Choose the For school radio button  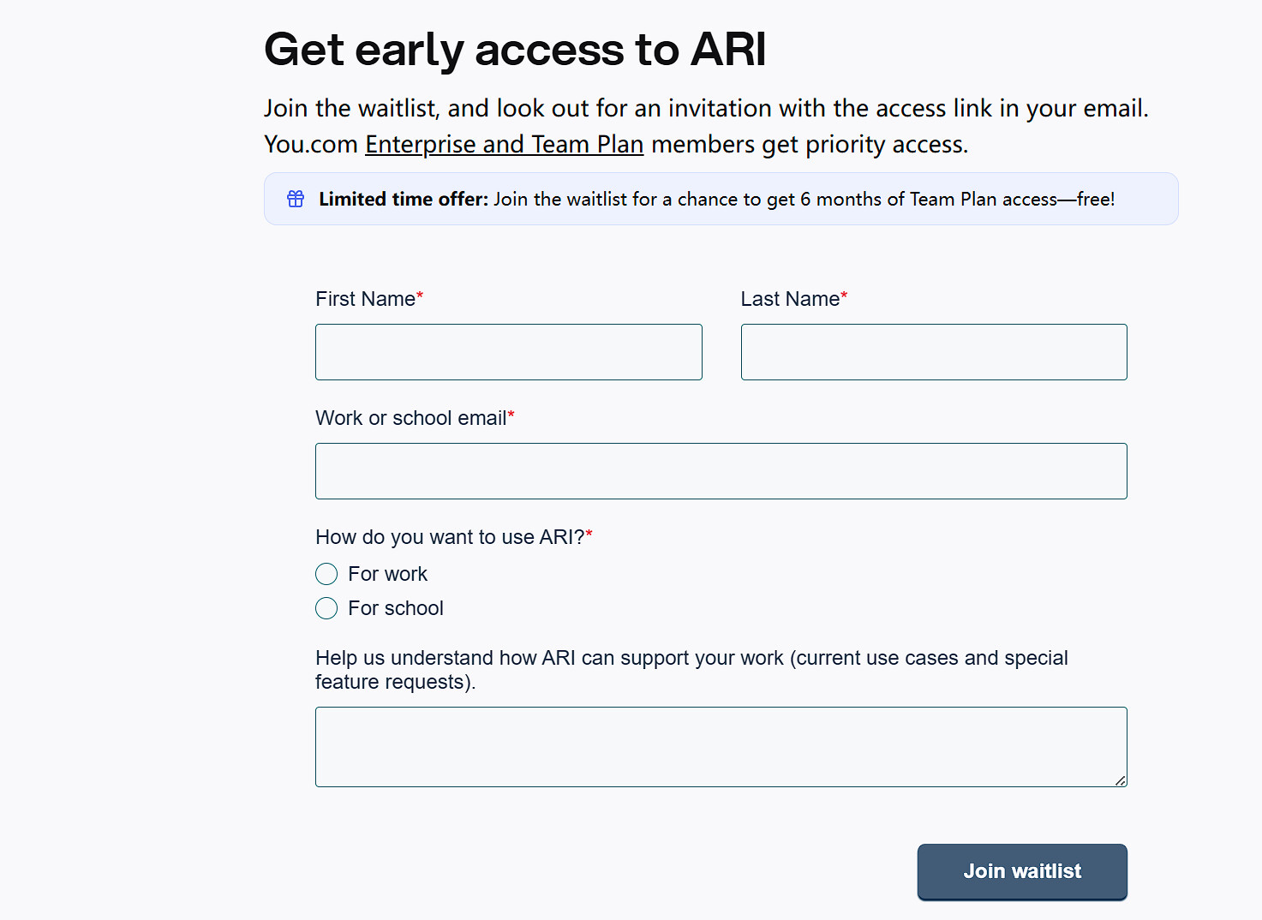(x=326, y=608)
